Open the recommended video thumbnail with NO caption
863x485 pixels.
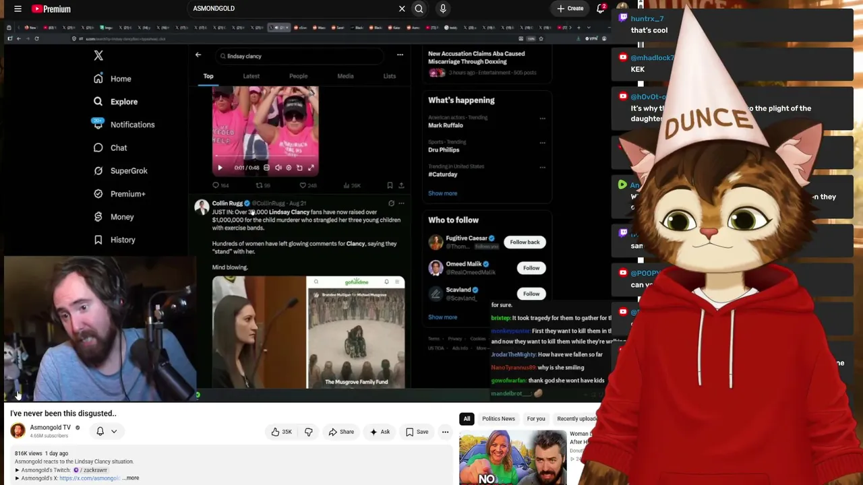point(512,457)
